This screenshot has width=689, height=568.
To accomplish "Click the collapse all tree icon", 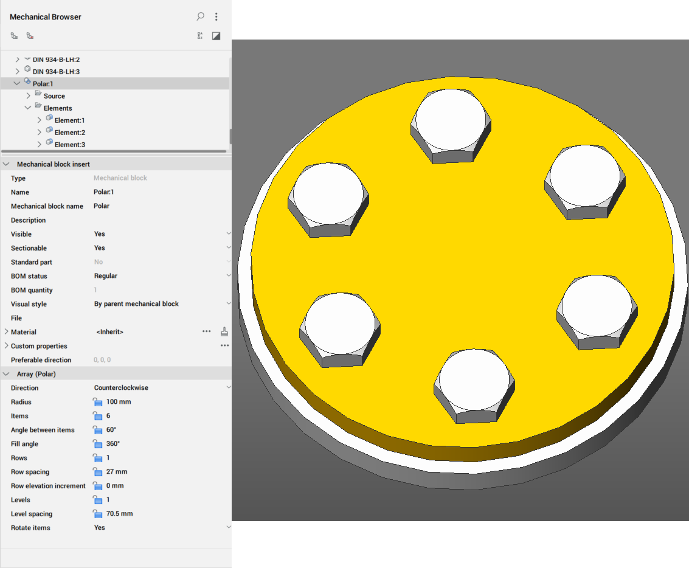I will [x=30, y=36].
